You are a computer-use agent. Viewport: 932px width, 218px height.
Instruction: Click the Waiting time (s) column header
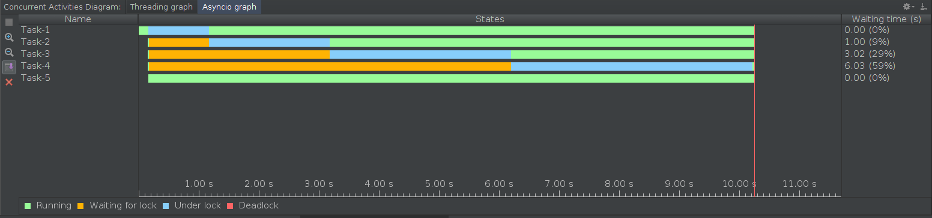click(886, 19)
